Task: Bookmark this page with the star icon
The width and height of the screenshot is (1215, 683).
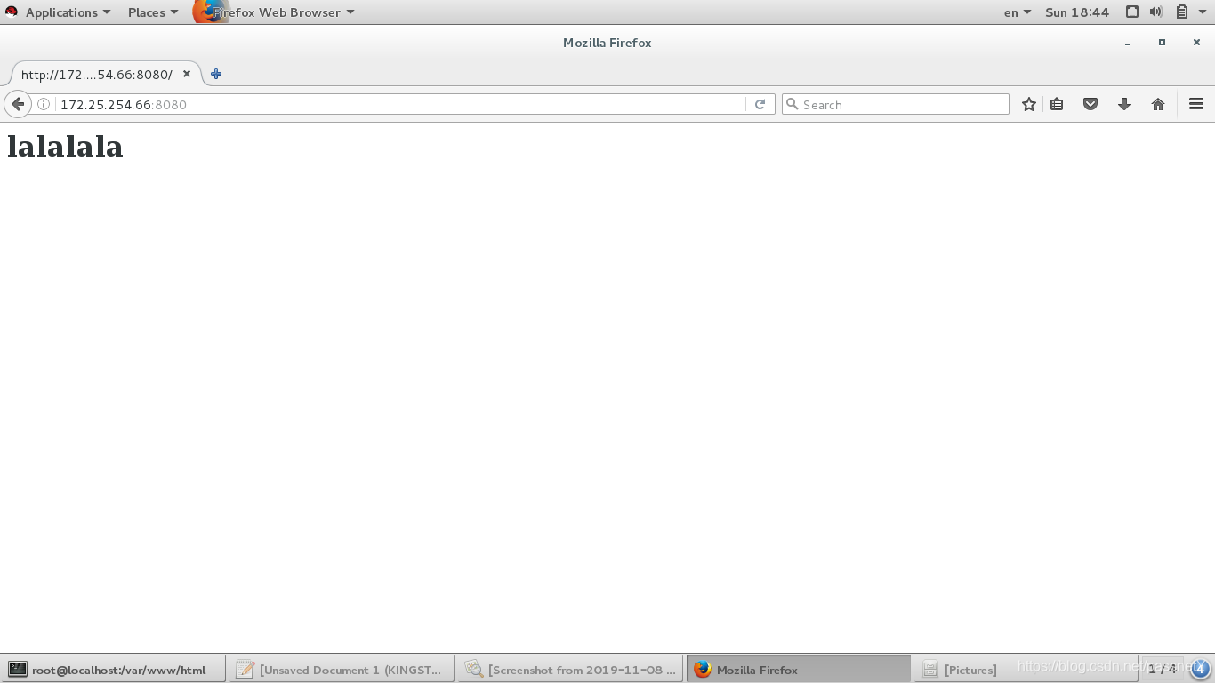Action: (x=1029, y=104)
